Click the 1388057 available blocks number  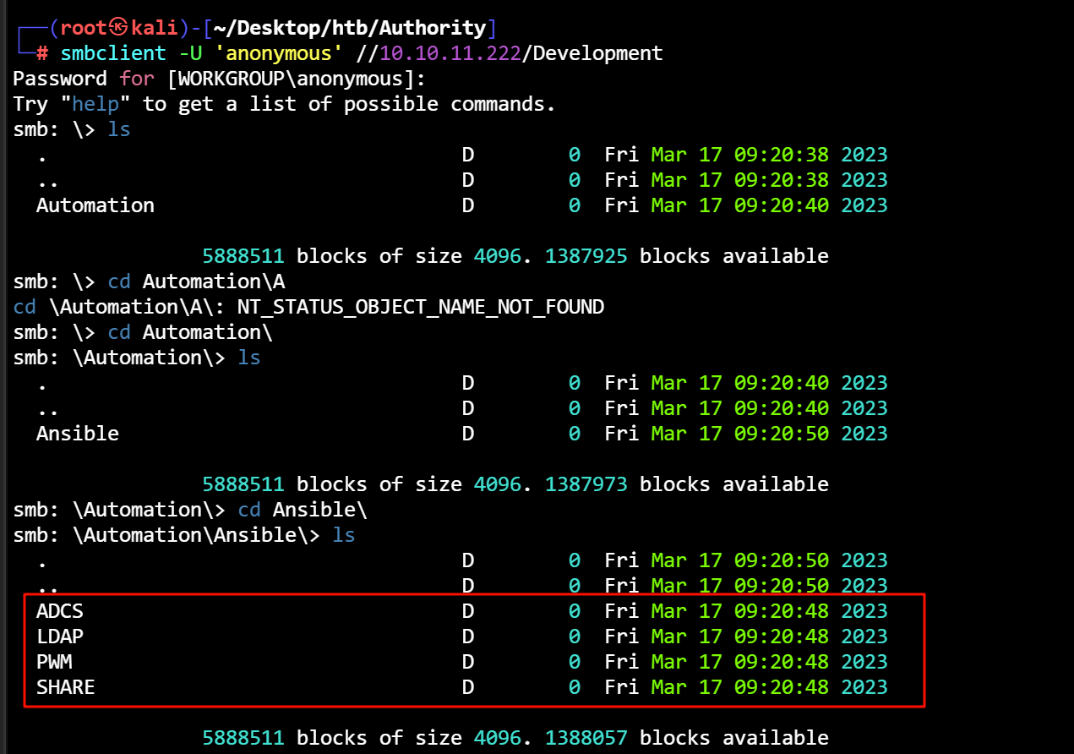586,738
